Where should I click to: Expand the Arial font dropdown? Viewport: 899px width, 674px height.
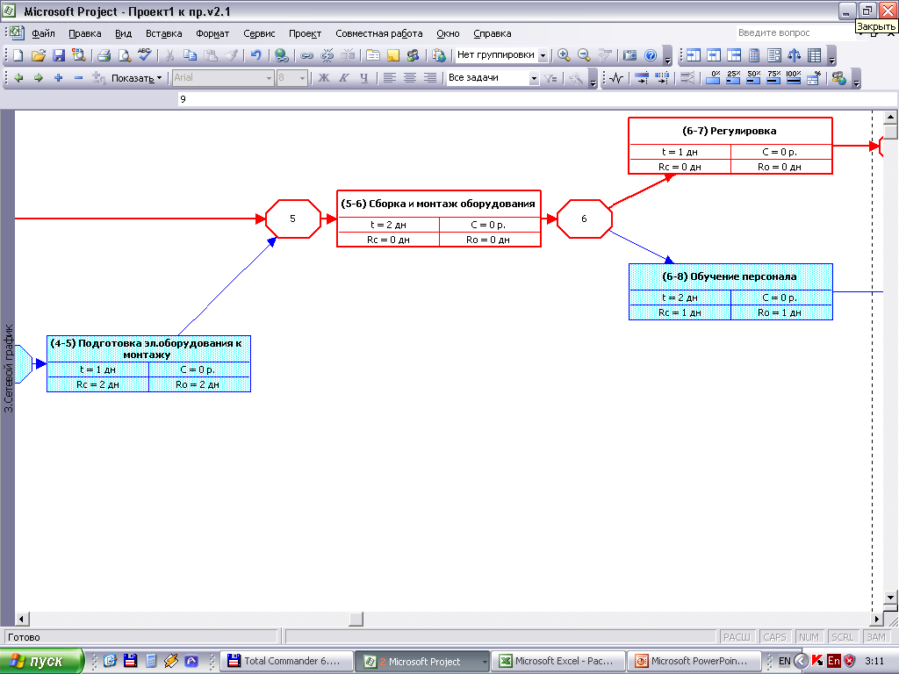tap(269, 78)
